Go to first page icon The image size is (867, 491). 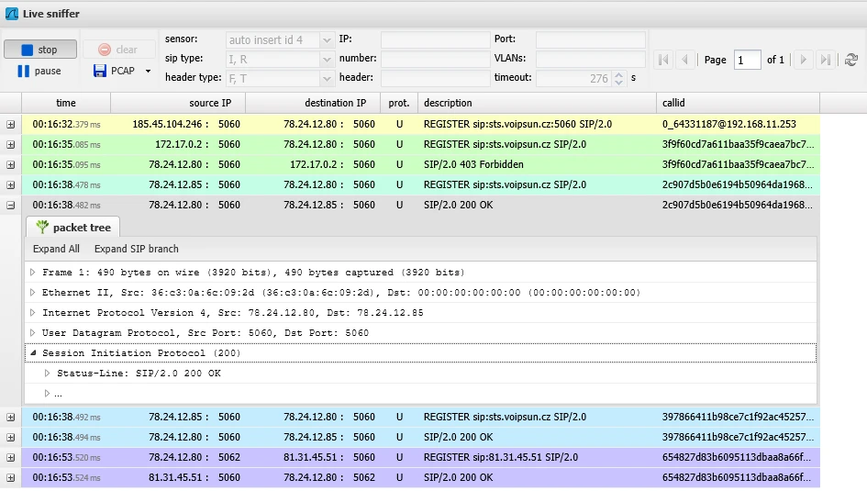pos(663,59)
